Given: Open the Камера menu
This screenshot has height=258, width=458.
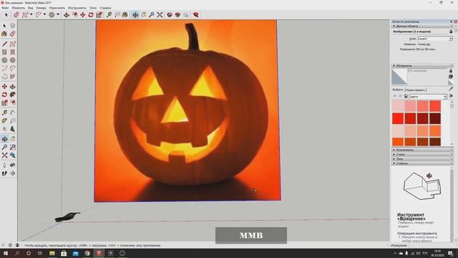Looking at the screenshot, I should click(x=41, y=8).
